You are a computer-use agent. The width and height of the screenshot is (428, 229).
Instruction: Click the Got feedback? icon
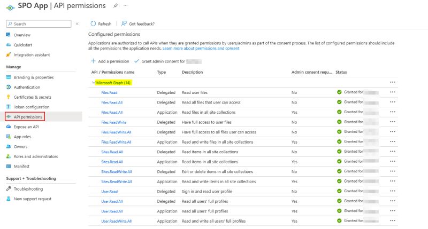[x=124, y=23]
